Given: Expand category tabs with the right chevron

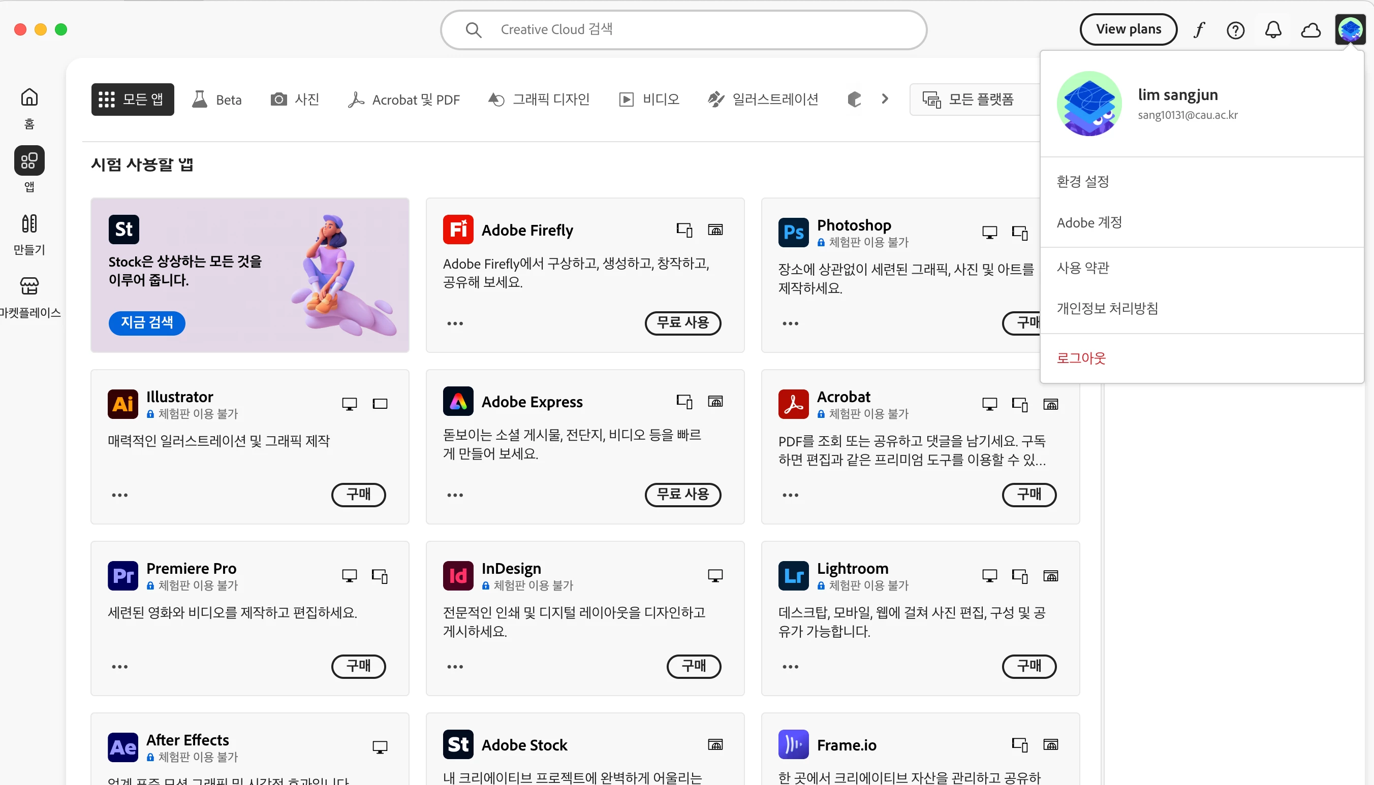Looking at the screenshot, I should click(885, 99).
